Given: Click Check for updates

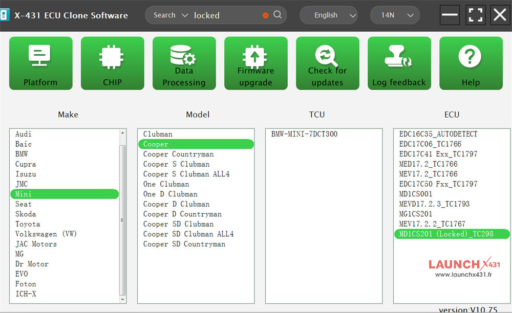Looking at the screenshot, I should (x=328, y=63).
